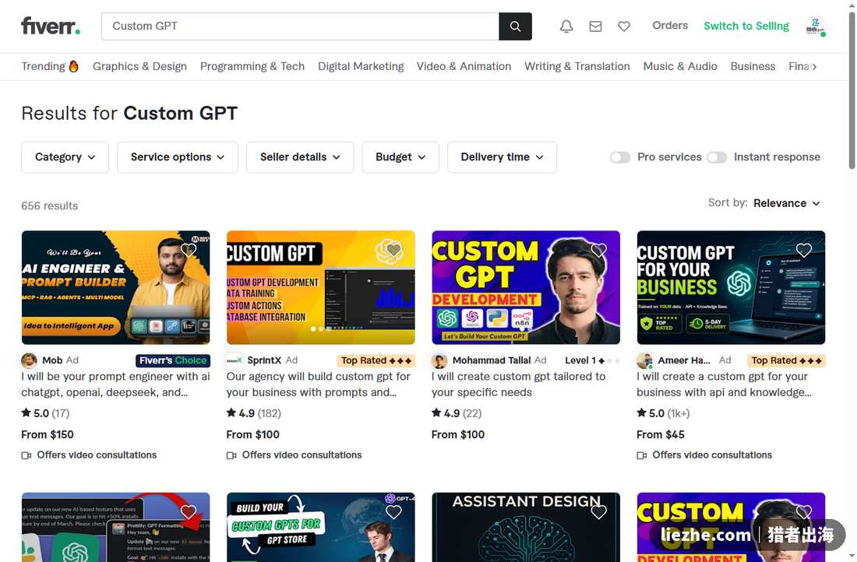Screen dimensions: 857x562
Task: Open Seller details filter dropdown
Action: (300, 157)
